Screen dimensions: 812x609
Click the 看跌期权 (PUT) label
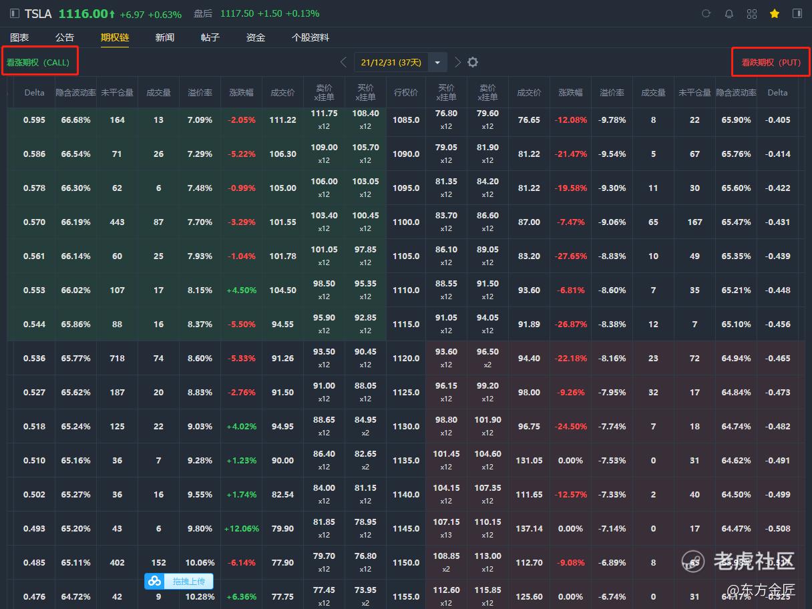coord(771,62)
